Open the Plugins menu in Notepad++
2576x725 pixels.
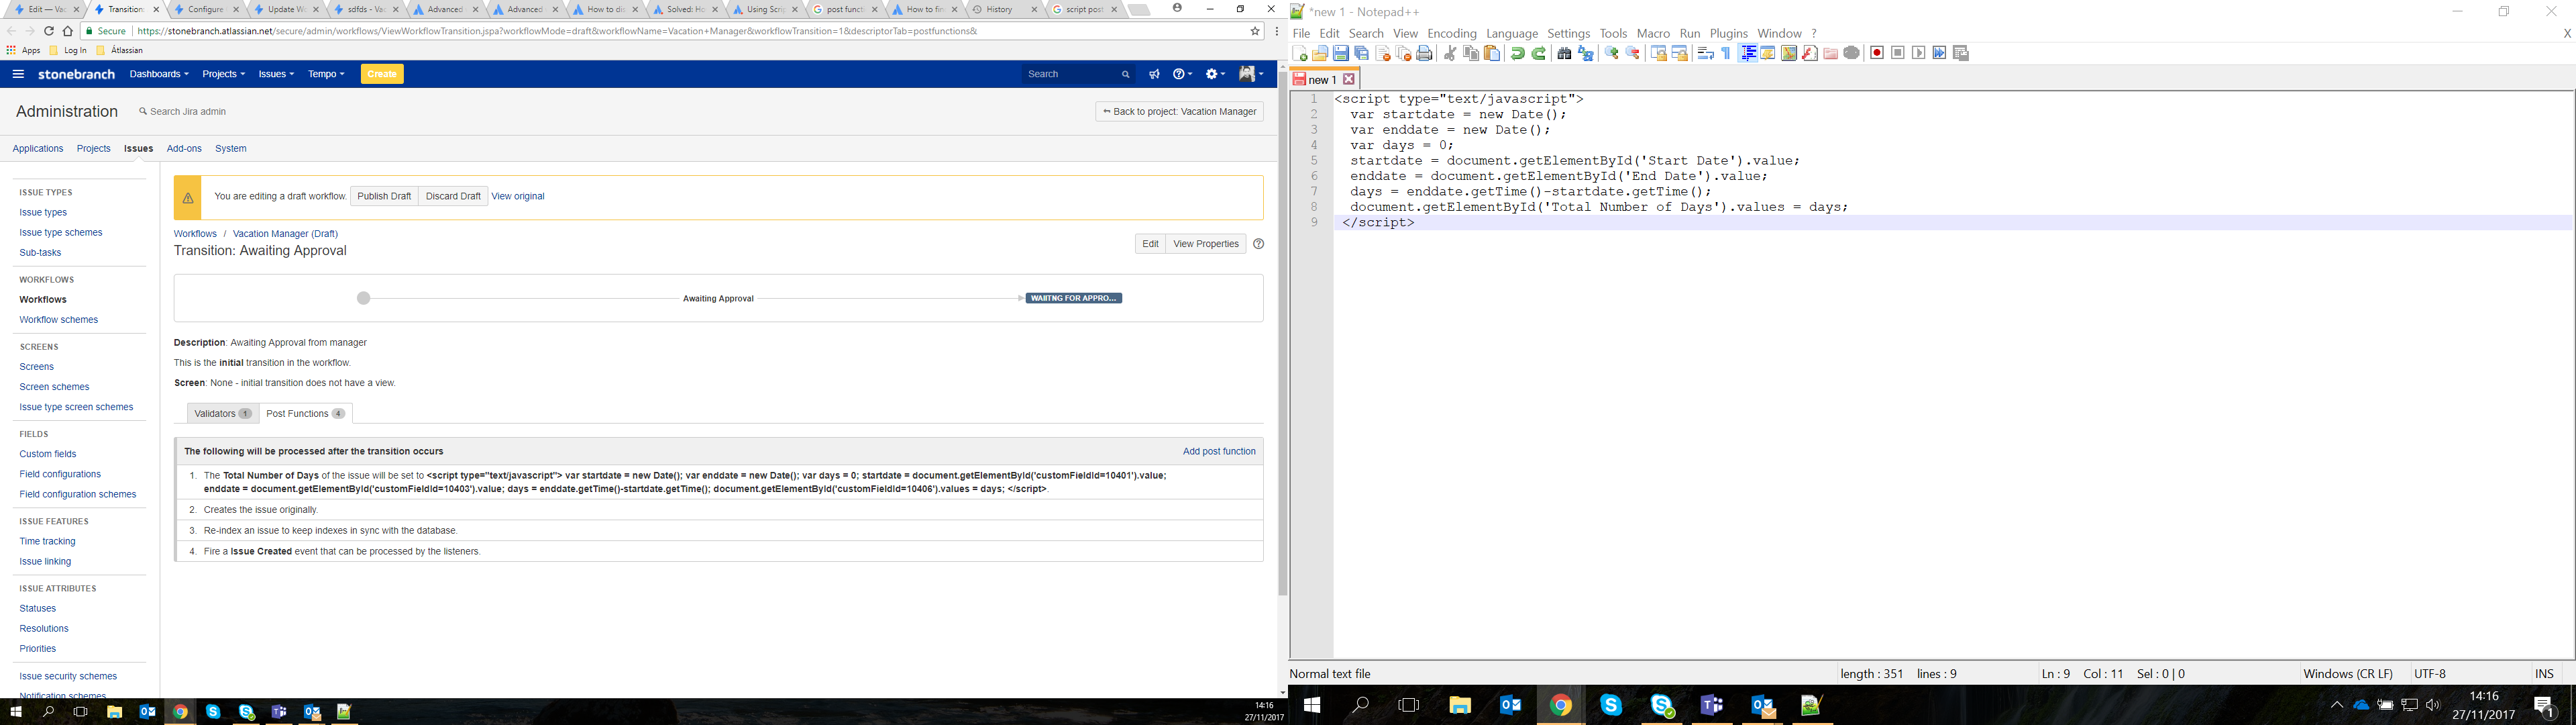pyautogui.click(x=1729, y=33)
